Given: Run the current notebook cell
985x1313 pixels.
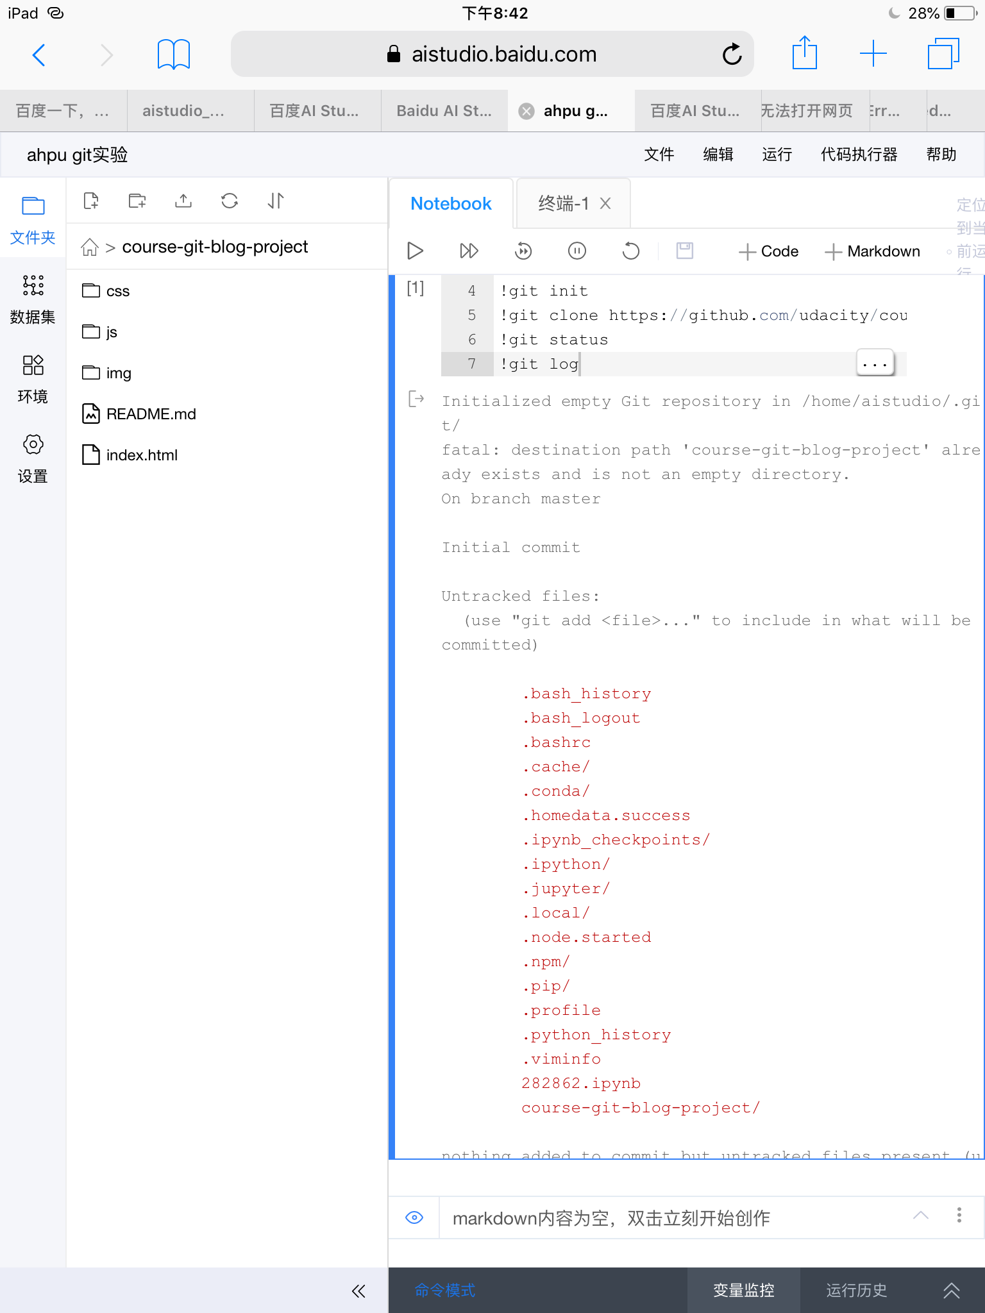Looking at the screenshot, I should 415,251.
